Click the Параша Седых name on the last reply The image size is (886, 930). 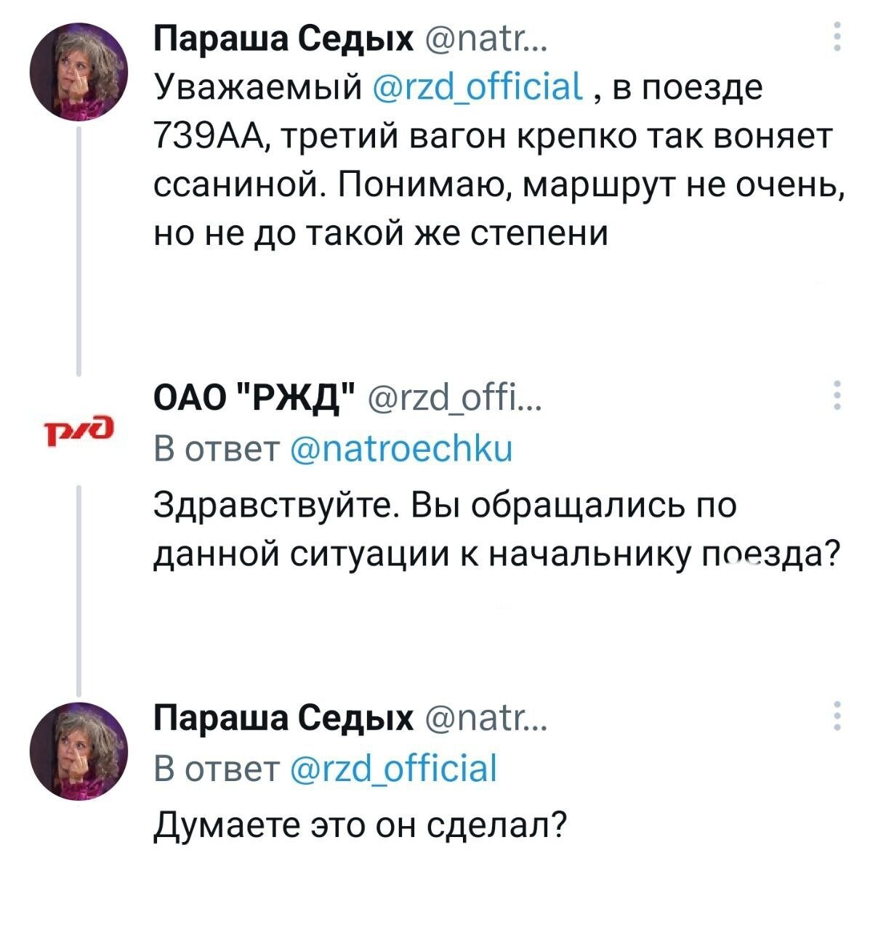284,718
